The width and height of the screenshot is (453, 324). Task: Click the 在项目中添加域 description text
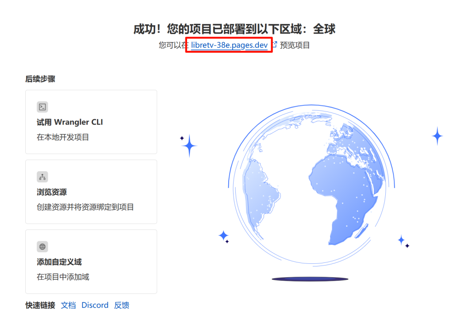pos(63,277)
